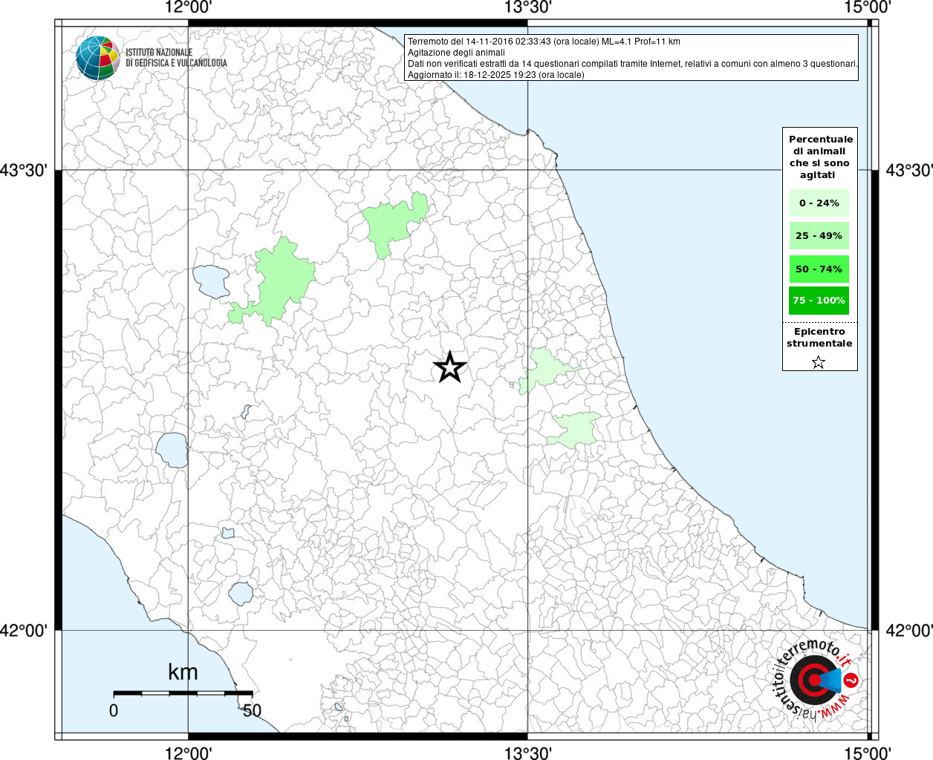
Task: Click the '50' scale bar label
Action: [252, 710]
